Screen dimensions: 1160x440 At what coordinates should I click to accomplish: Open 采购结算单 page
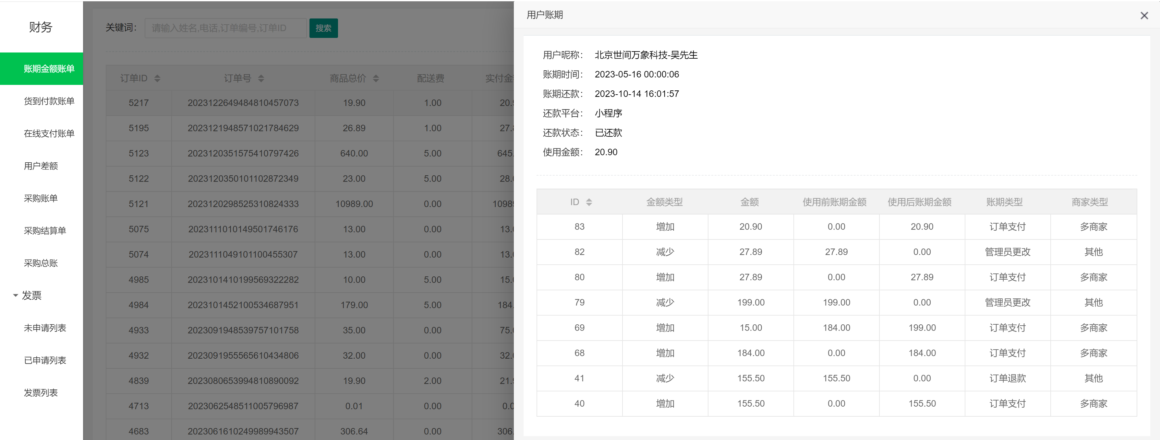click(44, 231)
